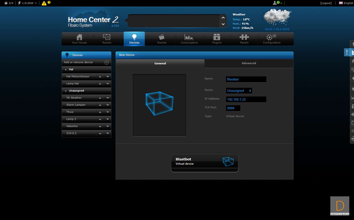Select Thuis device
The image size is (354, 220).
pos(70,112)
